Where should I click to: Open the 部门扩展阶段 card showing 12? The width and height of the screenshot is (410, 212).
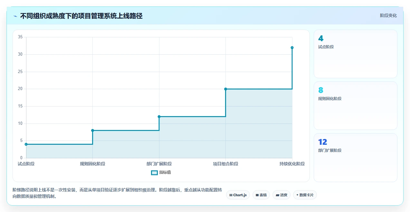point(355,157)
